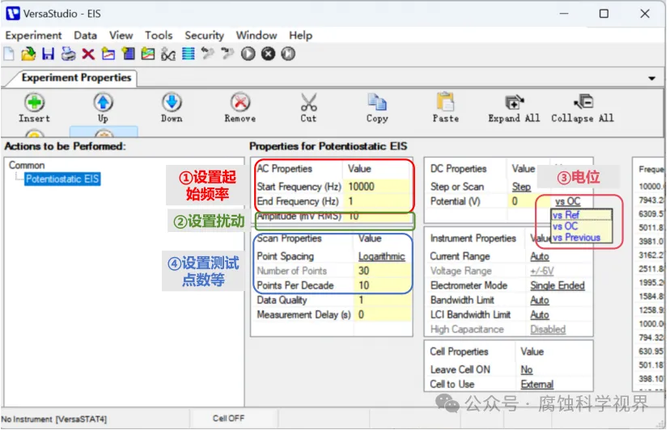Select the Common tree node
This screenshot has height=430, width=670.
point(27,165)
